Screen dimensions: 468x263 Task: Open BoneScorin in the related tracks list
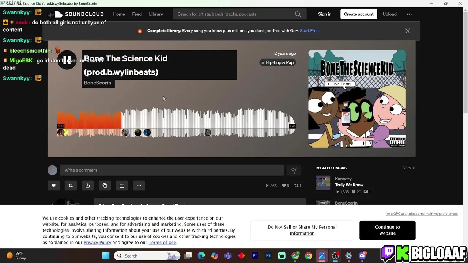346,203
